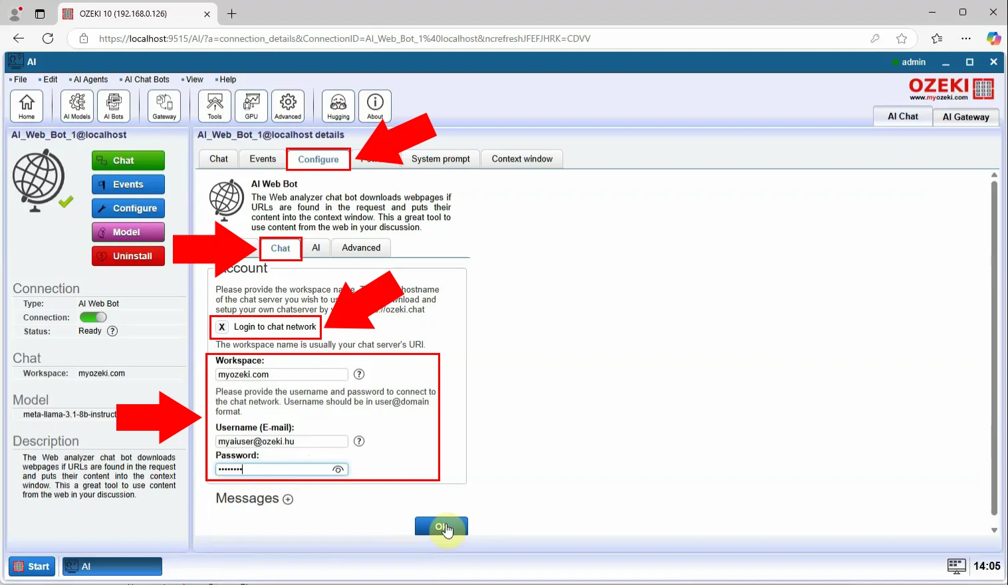The height and width of the screenshot is (585, 1008).
Task: Click the red Uninstall button
Action: (x=128, y=256)
